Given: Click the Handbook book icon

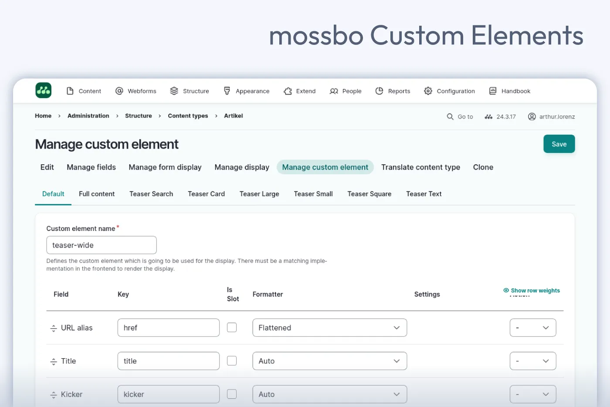Looking at the screenshot, I should (493, 91).
